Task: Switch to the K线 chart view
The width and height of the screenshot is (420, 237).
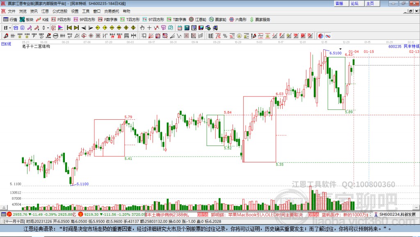Action: point(42,20)
